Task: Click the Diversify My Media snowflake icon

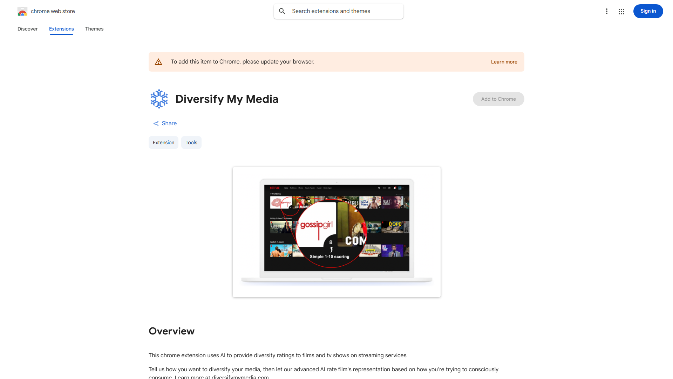Action: click(159, 99)
